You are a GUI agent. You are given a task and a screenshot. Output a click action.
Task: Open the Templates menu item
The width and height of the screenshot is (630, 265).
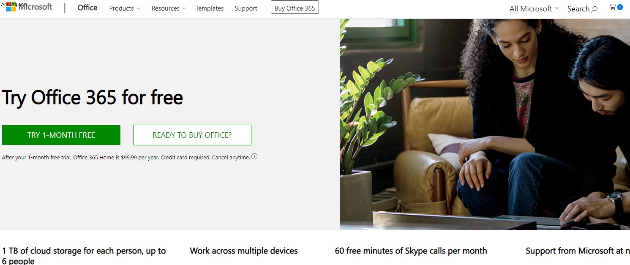210,8
